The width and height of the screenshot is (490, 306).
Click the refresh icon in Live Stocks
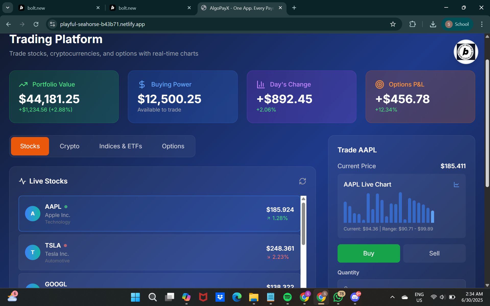302,181
